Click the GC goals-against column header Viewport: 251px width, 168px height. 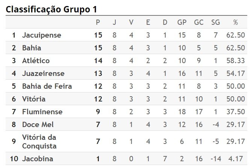click(x=199, y=22)
